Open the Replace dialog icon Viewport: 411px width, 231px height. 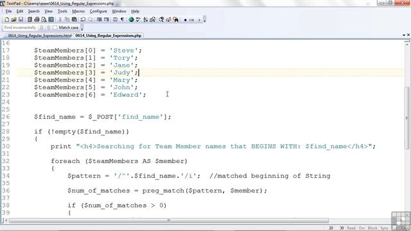[x=168, y=20]
